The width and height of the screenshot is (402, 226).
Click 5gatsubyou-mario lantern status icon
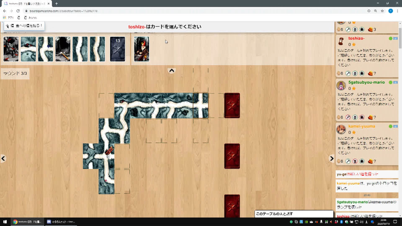[355, 117]
